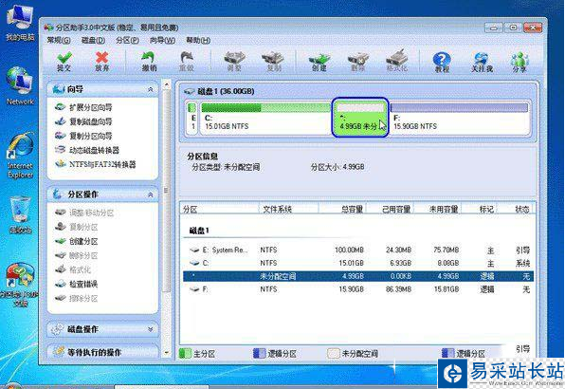
Task: Select the C: partition row in the list
Action: click(358, 263)
